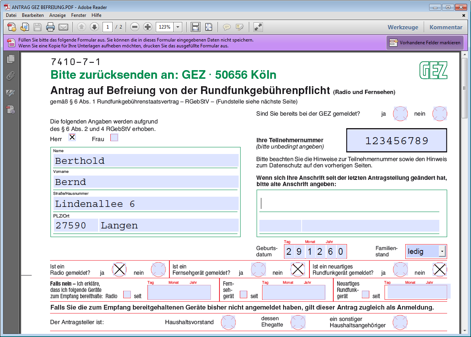
Task: Add sticky note comment icon
Action: pos(227,27)
